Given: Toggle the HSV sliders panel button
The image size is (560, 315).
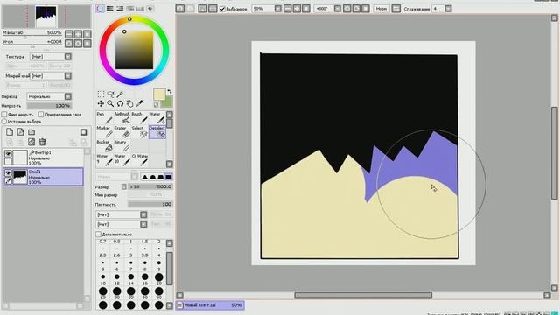Looking at the screenshot, I should pos(120,8).
